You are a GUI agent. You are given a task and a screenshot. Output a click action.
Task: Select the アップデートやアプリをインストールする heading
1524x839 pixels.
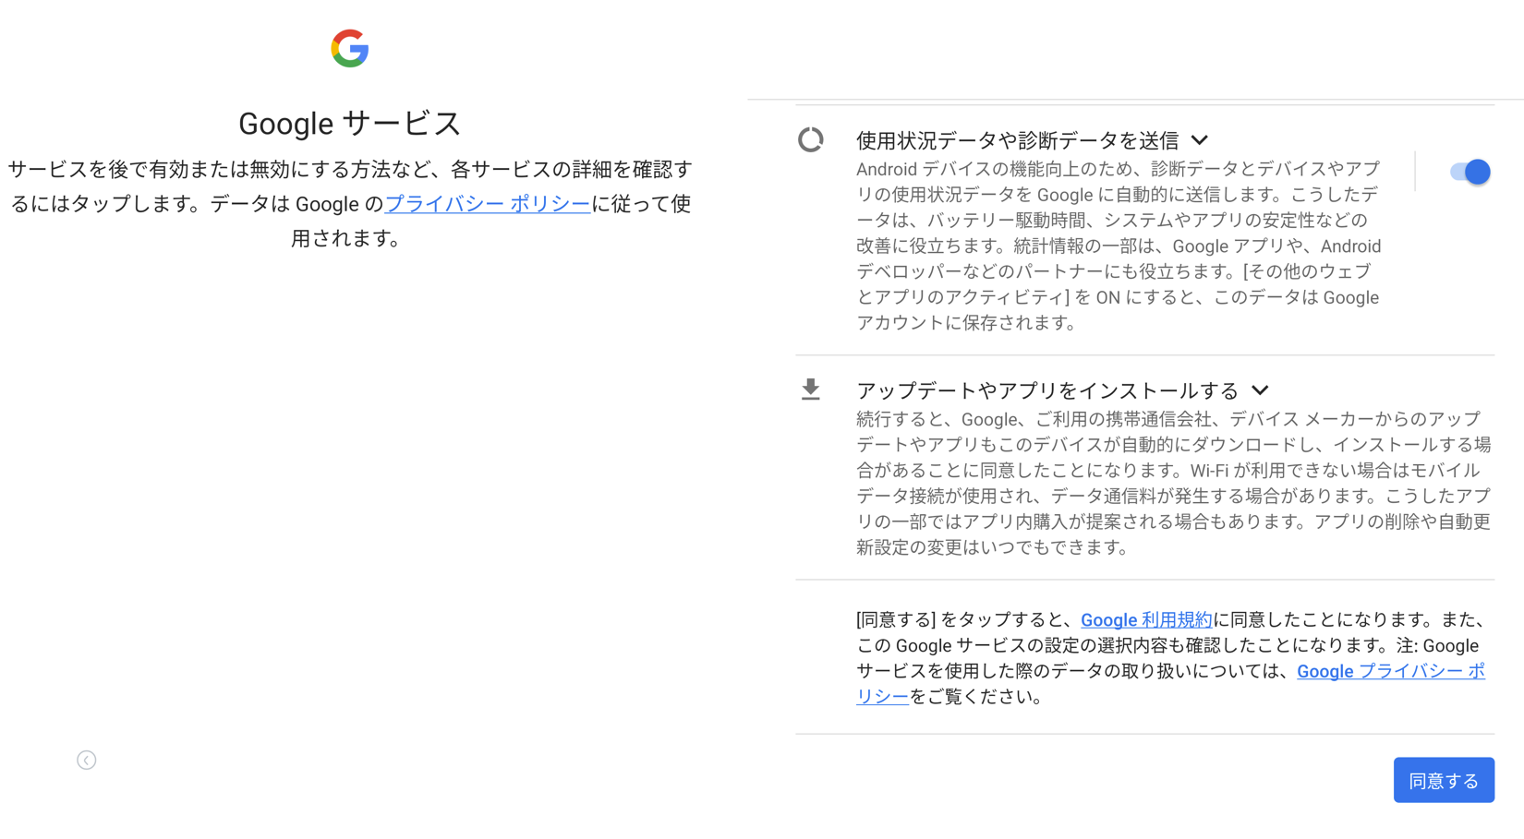pos(1047,390)
